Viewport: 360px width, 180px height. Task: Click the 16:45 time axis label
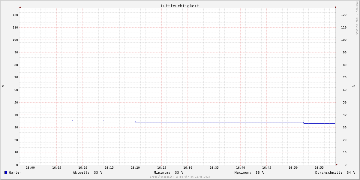(267, 168)
